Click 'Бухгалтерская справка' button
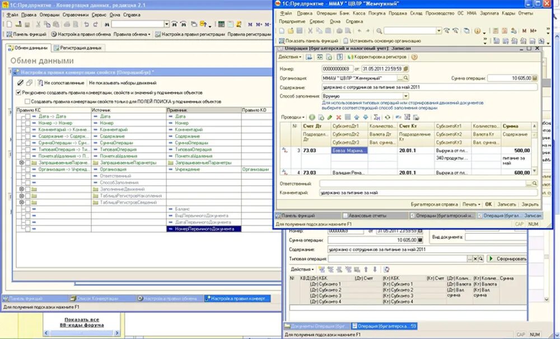Image resolution: width=560 pixels, height=339 pixels. (434, 205)
